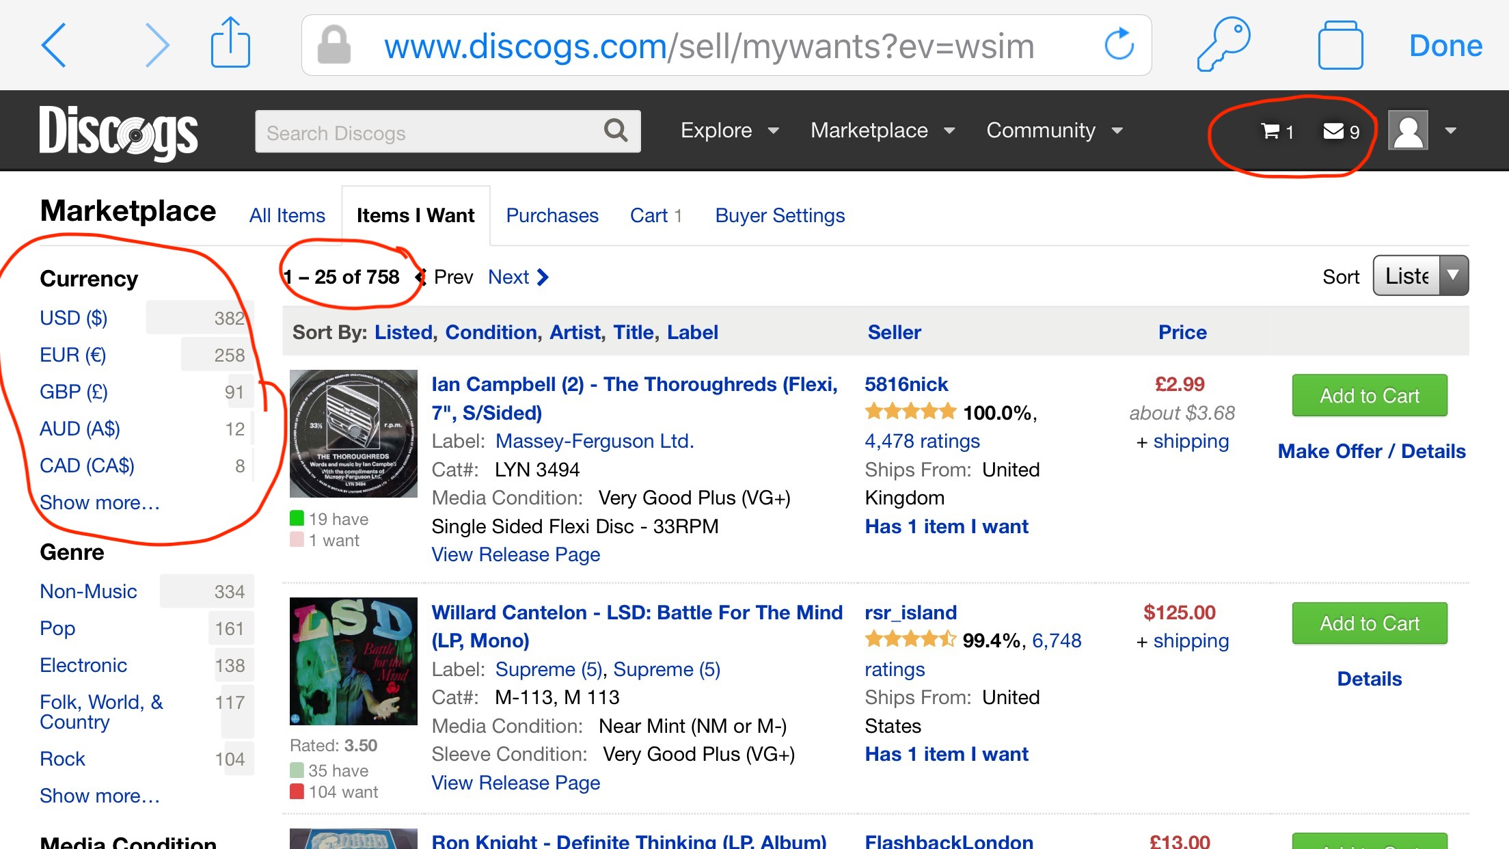
Task: Expand the Community menu
Action: click(x=1055, y=131)
